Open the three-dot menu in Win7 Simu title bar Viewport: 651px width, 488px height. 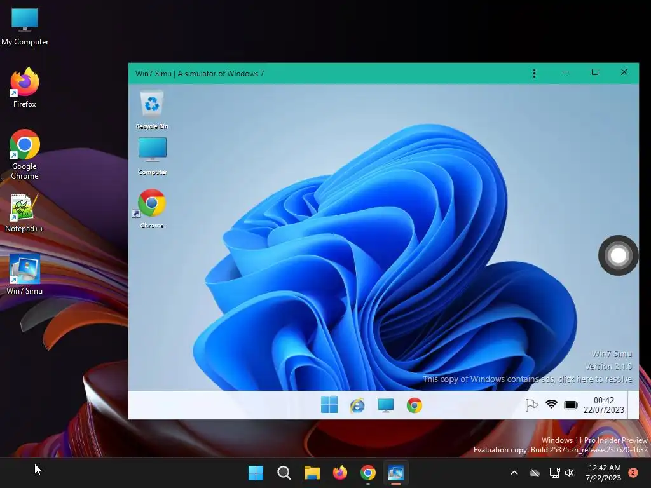click(x=534, y=74)
